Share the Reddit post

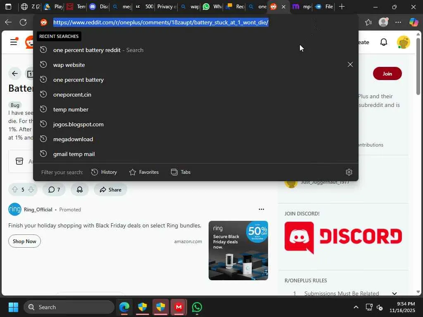coord(110,189)
